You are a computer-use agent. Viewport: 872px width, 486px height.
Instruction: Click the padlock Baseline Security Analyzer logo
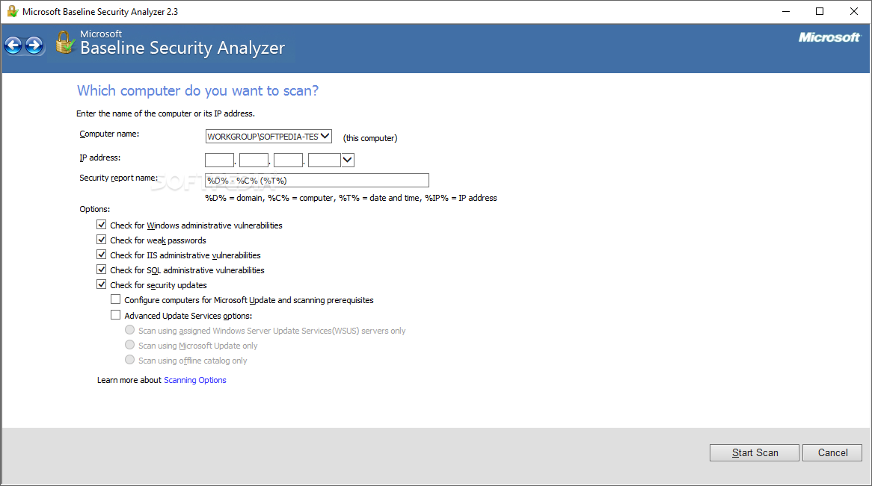[64, 43]
